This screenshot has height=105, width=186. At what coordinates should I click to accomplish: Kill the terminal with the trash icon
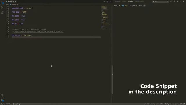pyautogui.click(x=177, y=2)
